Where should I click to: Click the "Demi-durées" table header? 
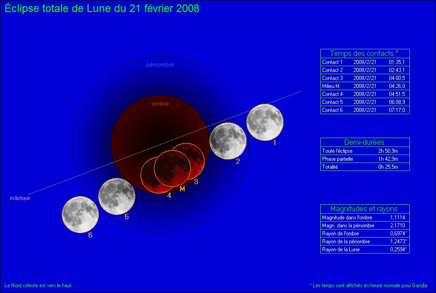(364, 142)
